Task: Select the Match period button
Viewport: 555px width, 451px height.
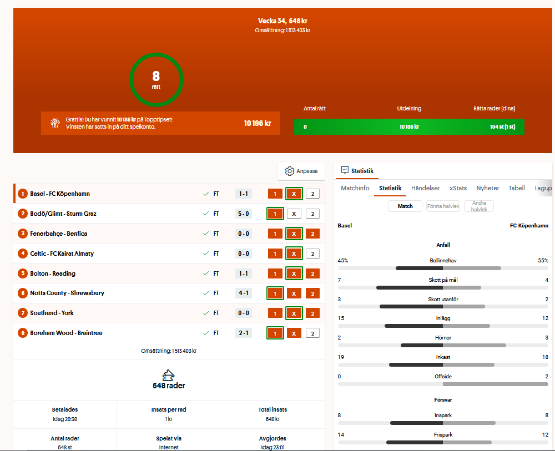Action: 405,206
